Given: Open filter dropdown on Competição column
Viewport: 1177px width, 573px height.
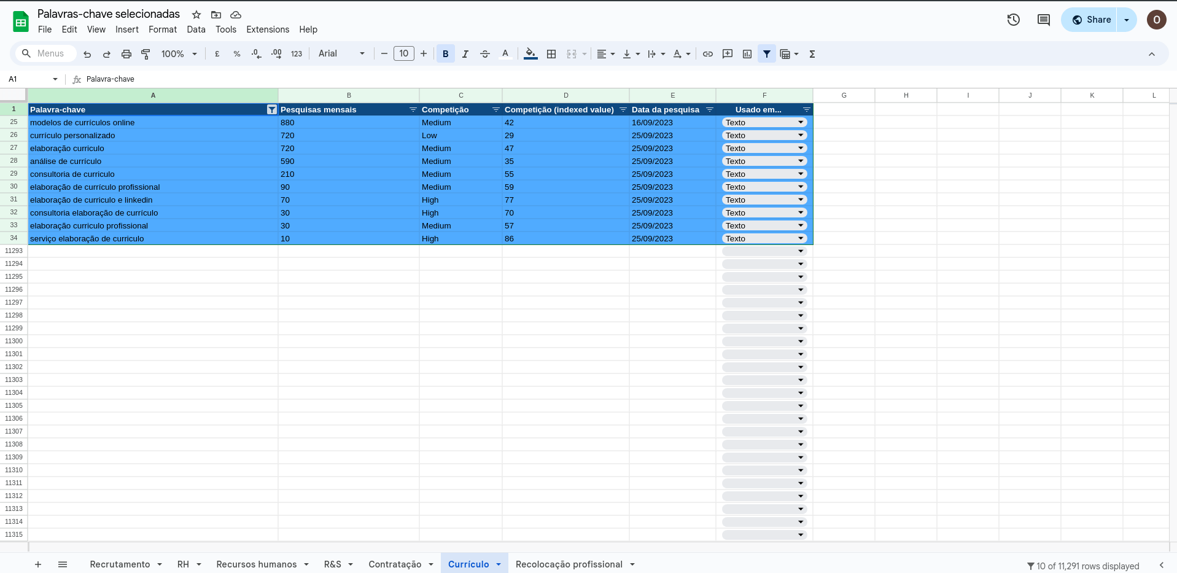Looking at the screenshot, I should (495, 110).
